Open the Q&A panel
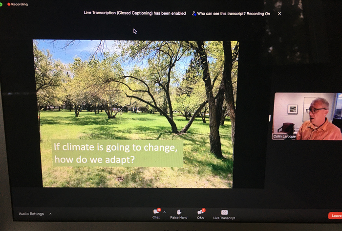The width and height of the screenshot is (342, 231). click(200, 212)
